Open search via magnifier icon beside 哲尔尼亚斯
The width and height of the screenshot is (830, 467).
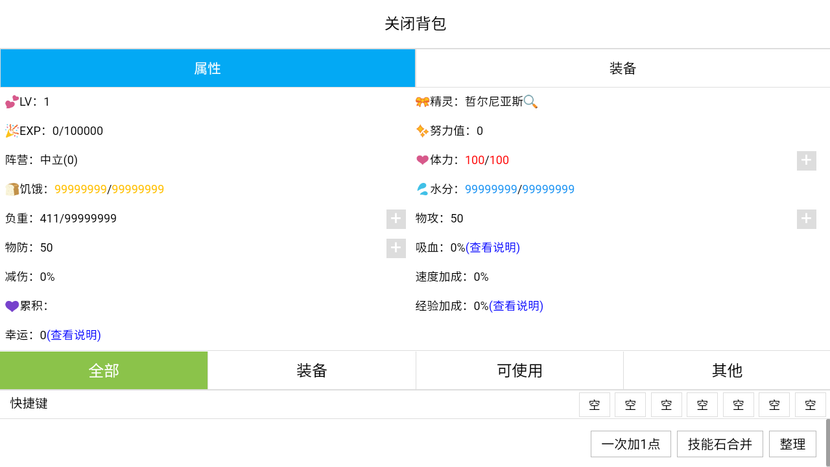click(x=532, y=102)
